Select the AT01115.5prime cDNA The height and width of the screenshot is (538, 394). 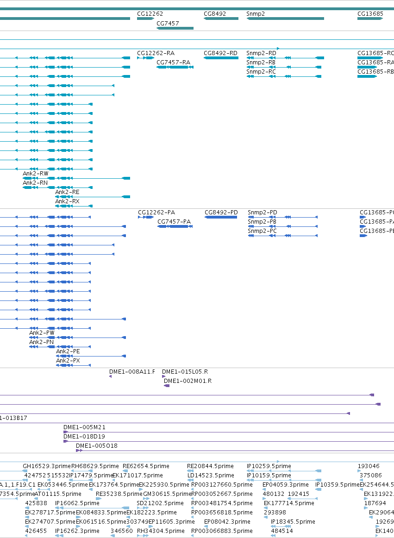(x=37, y=499)
